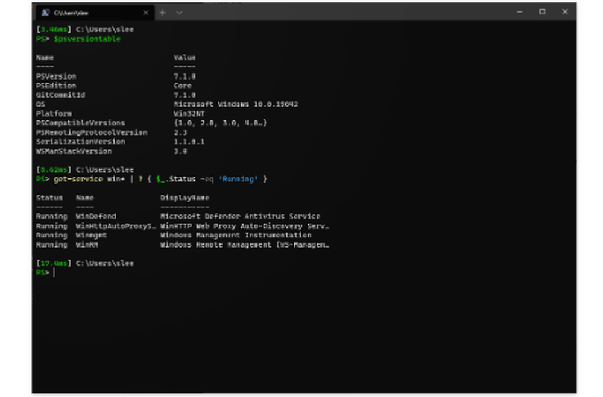This screenshot has height=397, width=603.
Task: Select the C:\Users\slee PowerShell tab
Action: 95,13
